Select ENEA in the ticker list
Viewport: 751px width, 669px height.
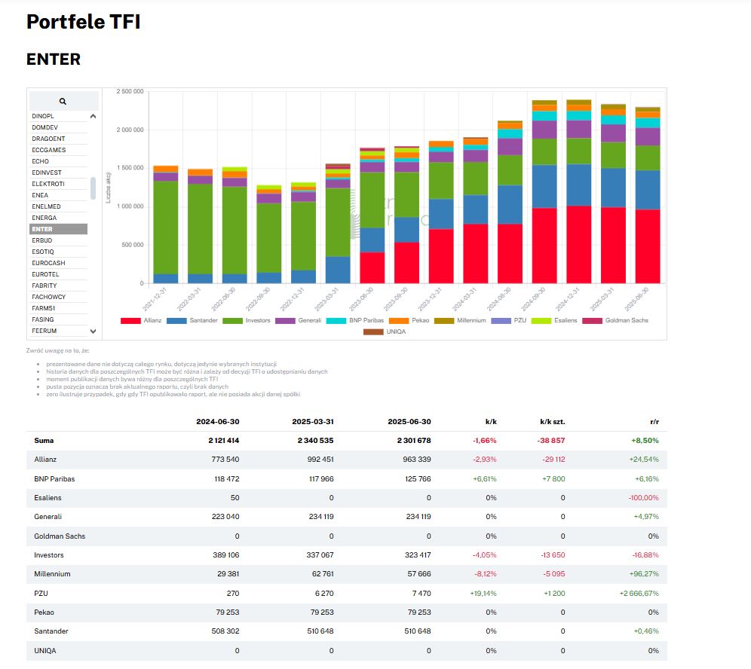point(58,195)
